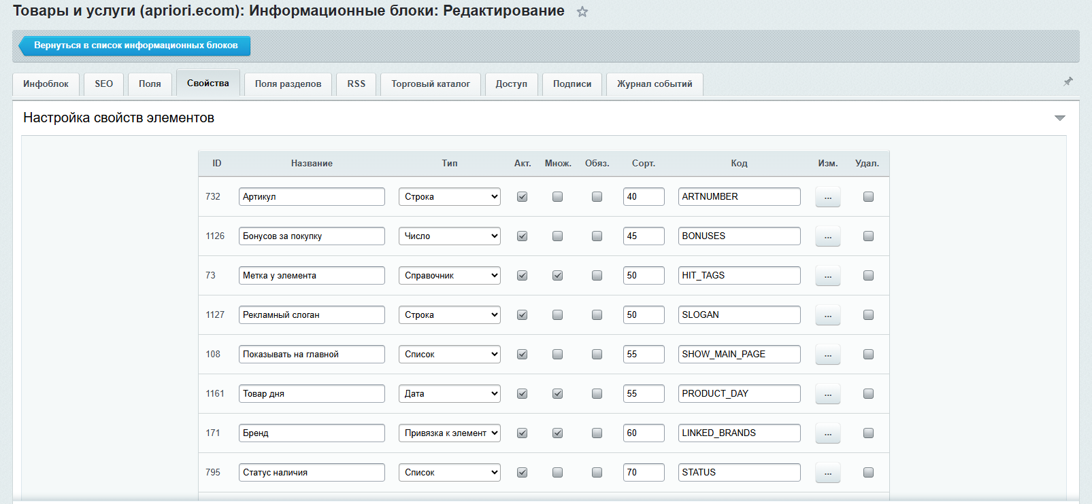Open edit dialog for ARTNUMBER property
The height and width of the screenshot is (504, 1092).
[828, 197]
